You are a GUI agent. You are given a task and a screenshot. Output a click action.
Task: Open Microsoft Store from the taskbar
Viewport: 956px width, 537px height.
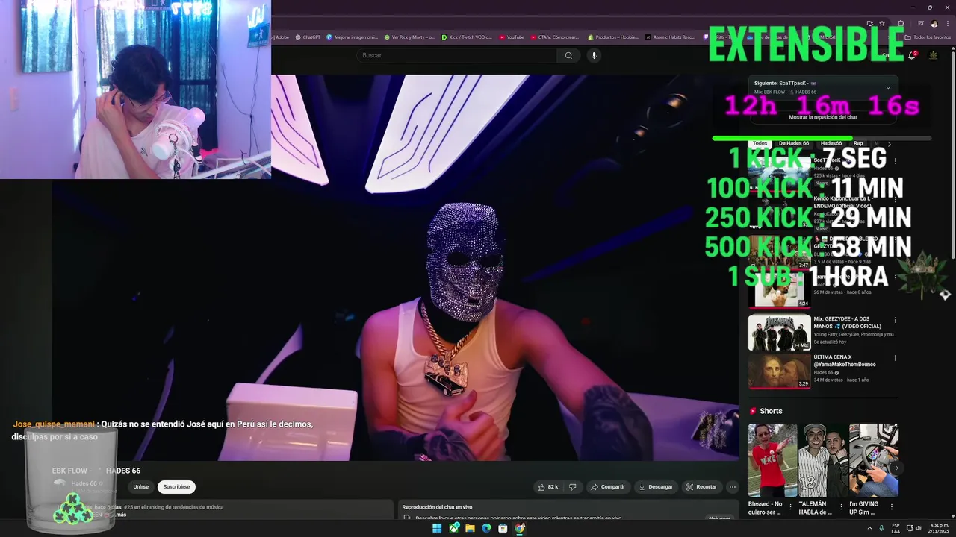[x=503, y=528]
